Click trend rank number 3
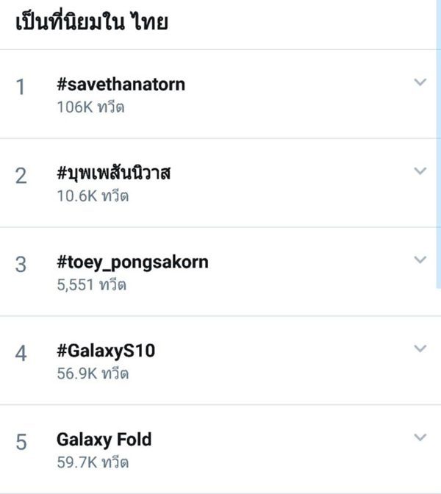 [21, 265]
